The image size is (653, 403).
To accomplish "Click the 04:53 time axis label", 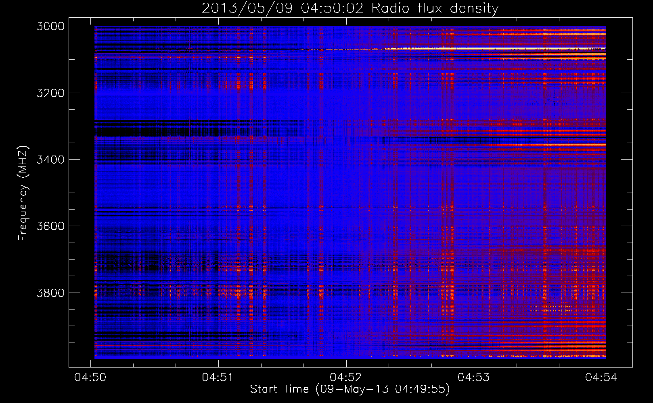I will [x=473, y=378].
